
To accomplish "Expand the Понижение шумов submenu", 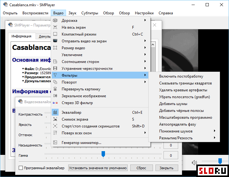I will [x=184, y=131].
